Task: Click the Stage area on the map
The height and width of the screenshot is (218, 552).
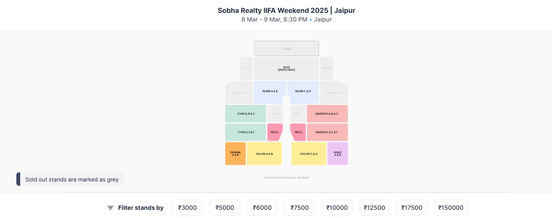Action: coord(286,49)
